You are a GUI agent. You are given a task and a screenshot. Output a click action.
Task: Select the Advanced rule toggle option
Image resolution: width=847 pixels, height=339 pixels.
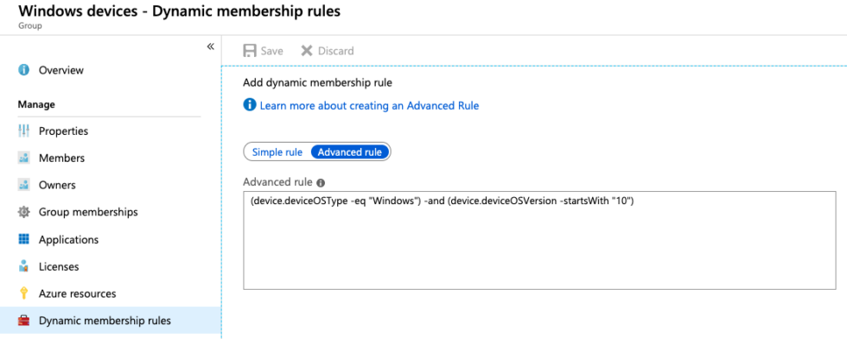pyautogui.click(x=349, y=152)
